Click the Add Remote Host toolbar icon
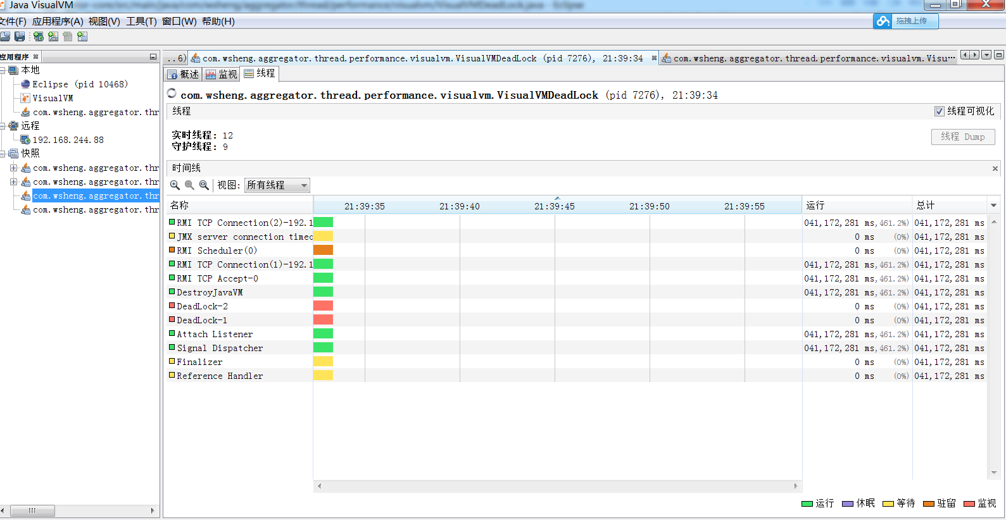This screenshot has height=520, width=1006. [x=39, y=37]
